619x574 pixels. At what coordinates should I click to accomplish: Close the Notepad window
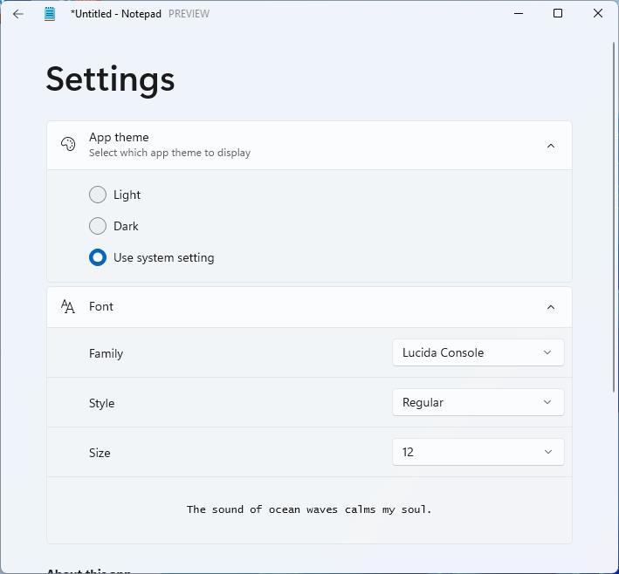point(598,14)
